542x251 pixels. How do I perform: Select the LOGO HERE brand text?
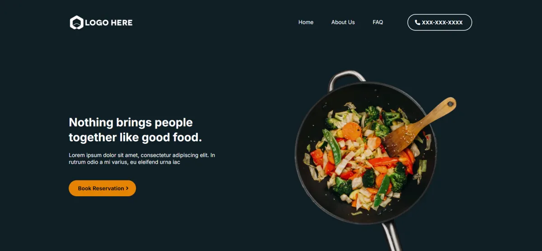109,22
